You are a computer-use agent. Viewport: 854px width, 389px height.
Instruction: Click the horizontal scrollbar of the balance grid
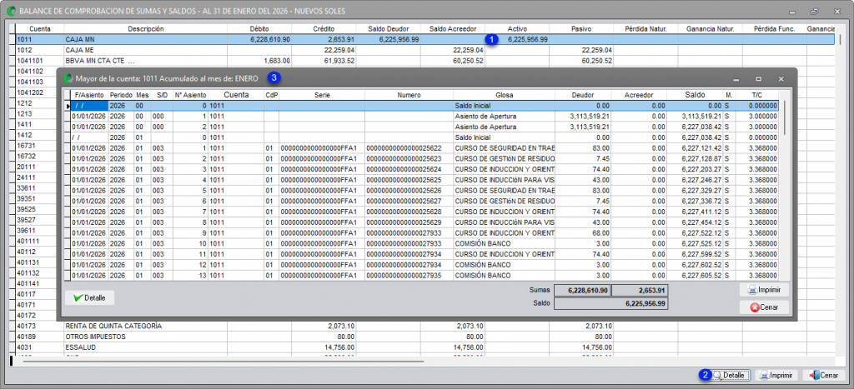[224, 361]
